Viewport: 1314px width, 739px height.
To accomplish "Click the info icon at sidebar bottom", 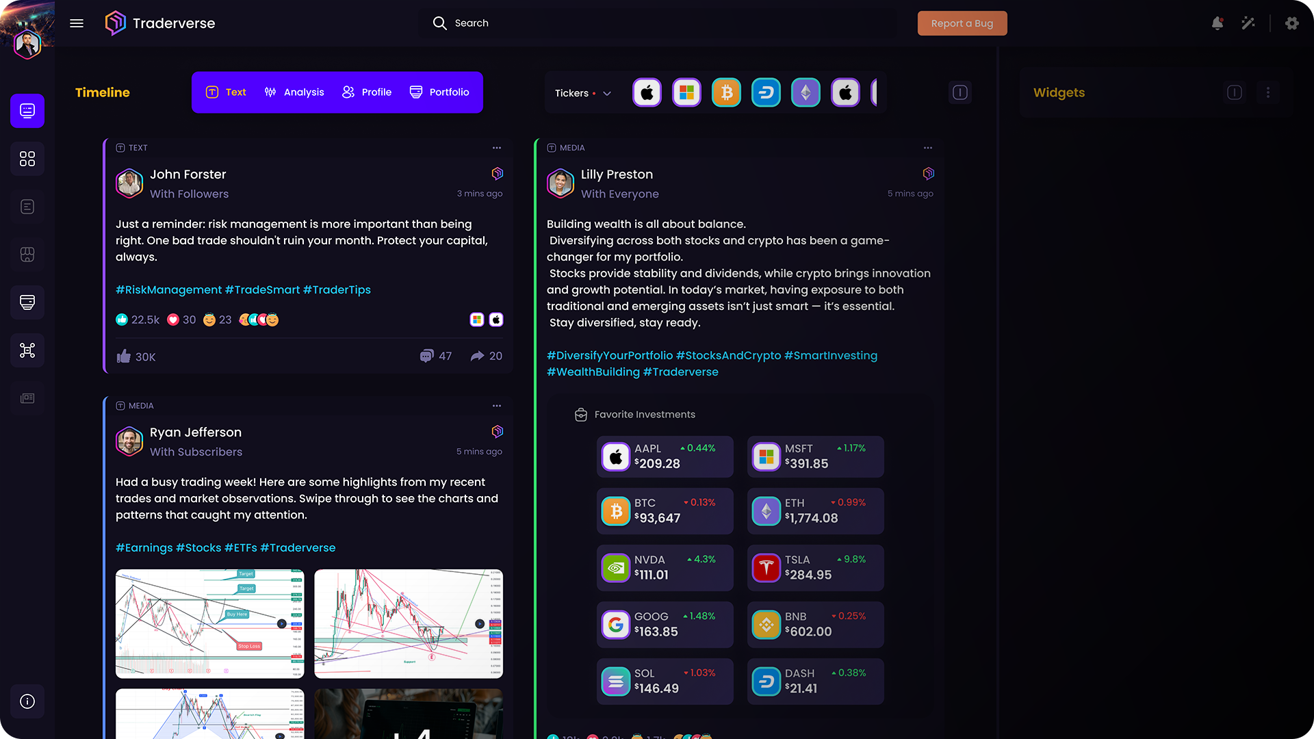I will tap(27, 701).
